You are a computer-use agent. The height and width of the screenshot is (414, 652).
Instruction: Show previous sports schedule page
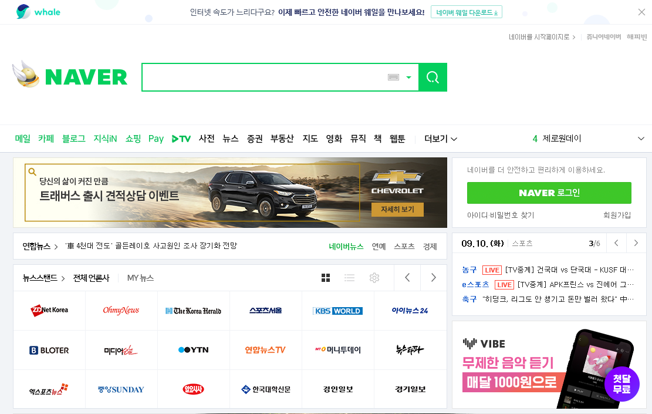(616, 243)
